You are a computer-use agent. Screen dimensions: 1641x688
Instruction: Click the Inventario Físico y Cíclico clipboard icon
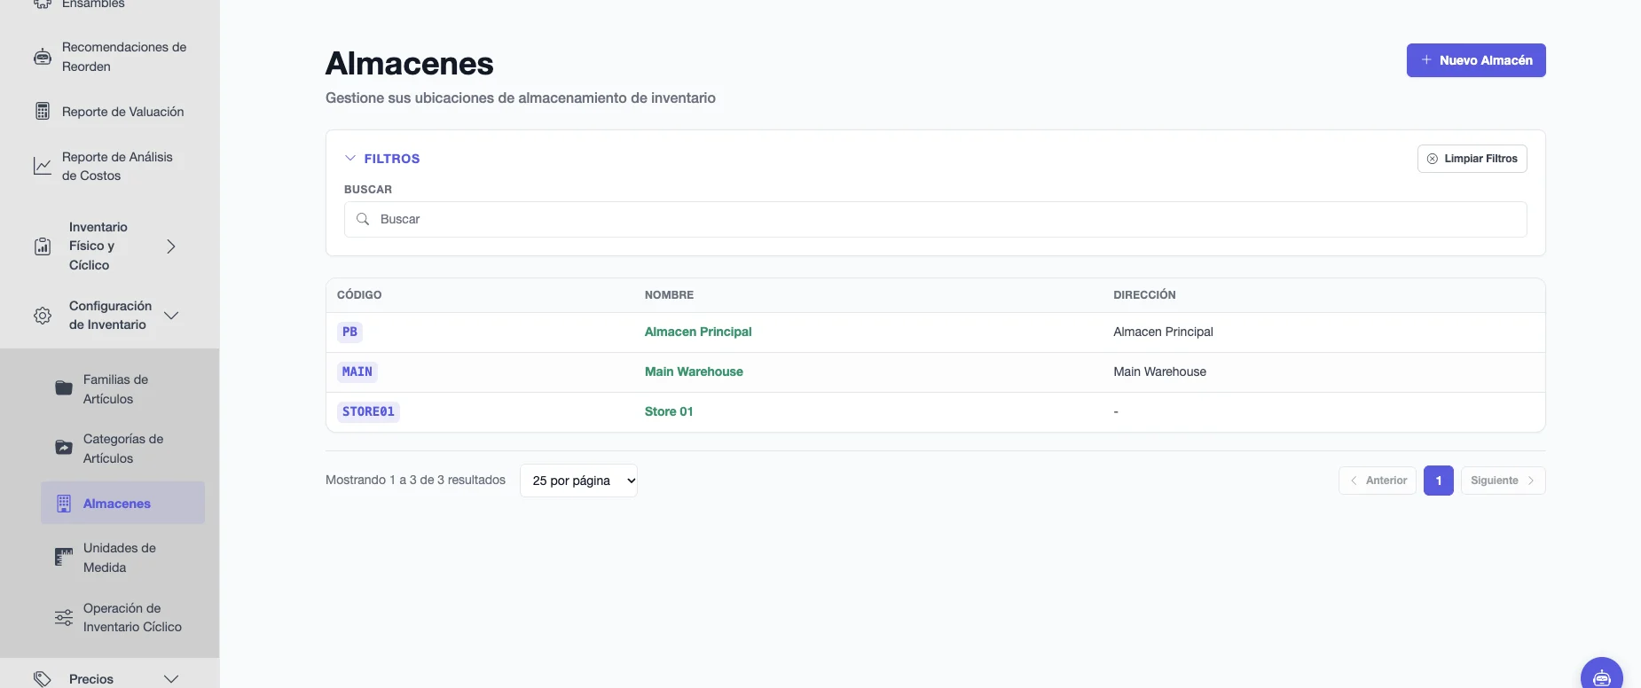point(43,246)
